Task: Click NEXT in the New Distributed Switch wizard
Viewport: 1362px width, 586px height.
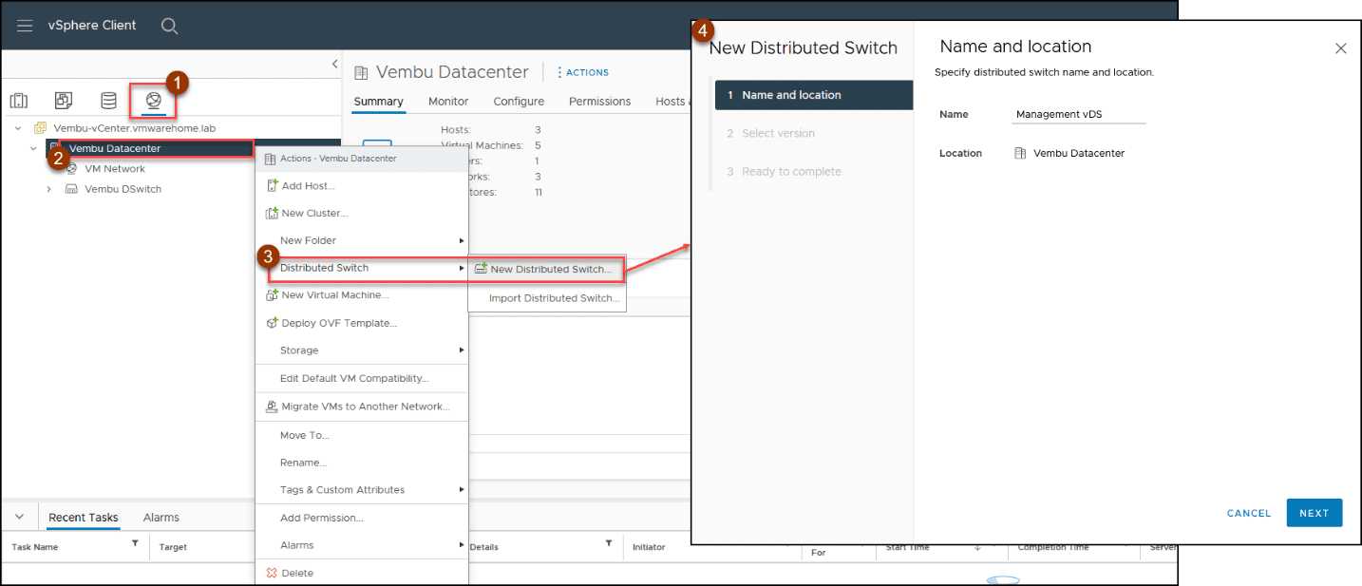Action: click(1315, 513)
